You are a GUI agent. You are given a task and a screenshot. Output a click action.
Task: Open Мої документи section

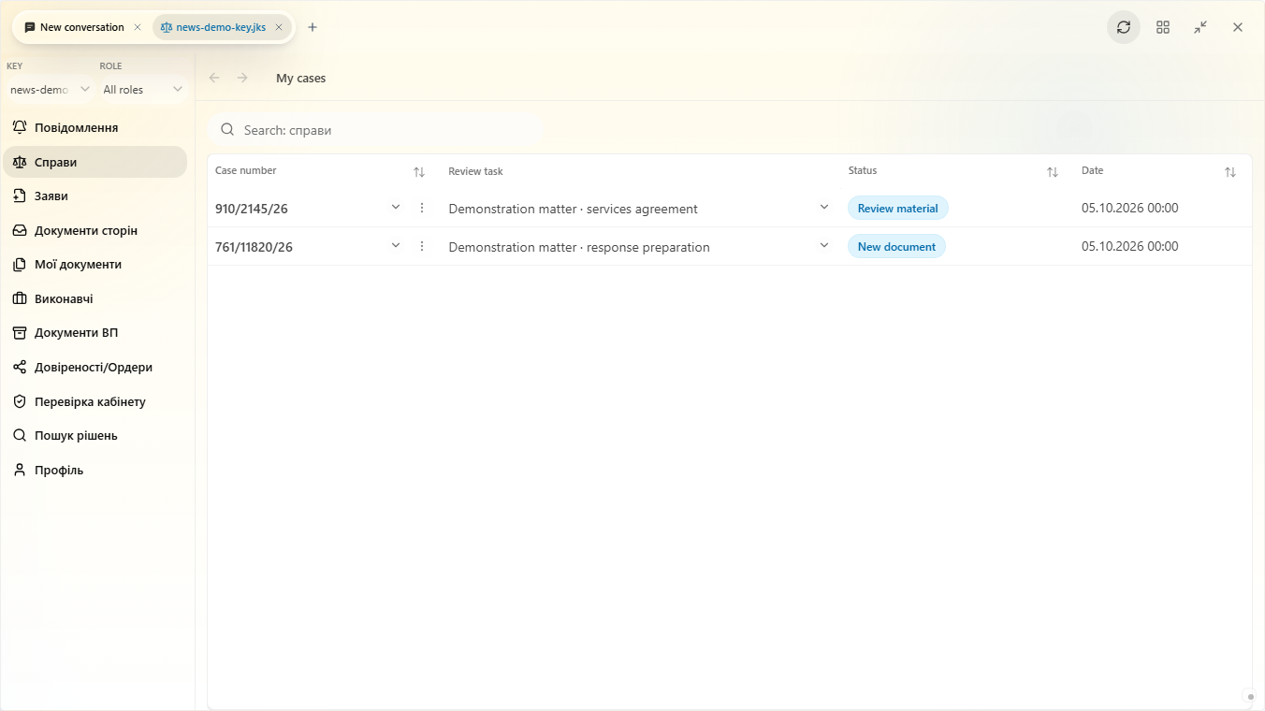click(95, 265)
